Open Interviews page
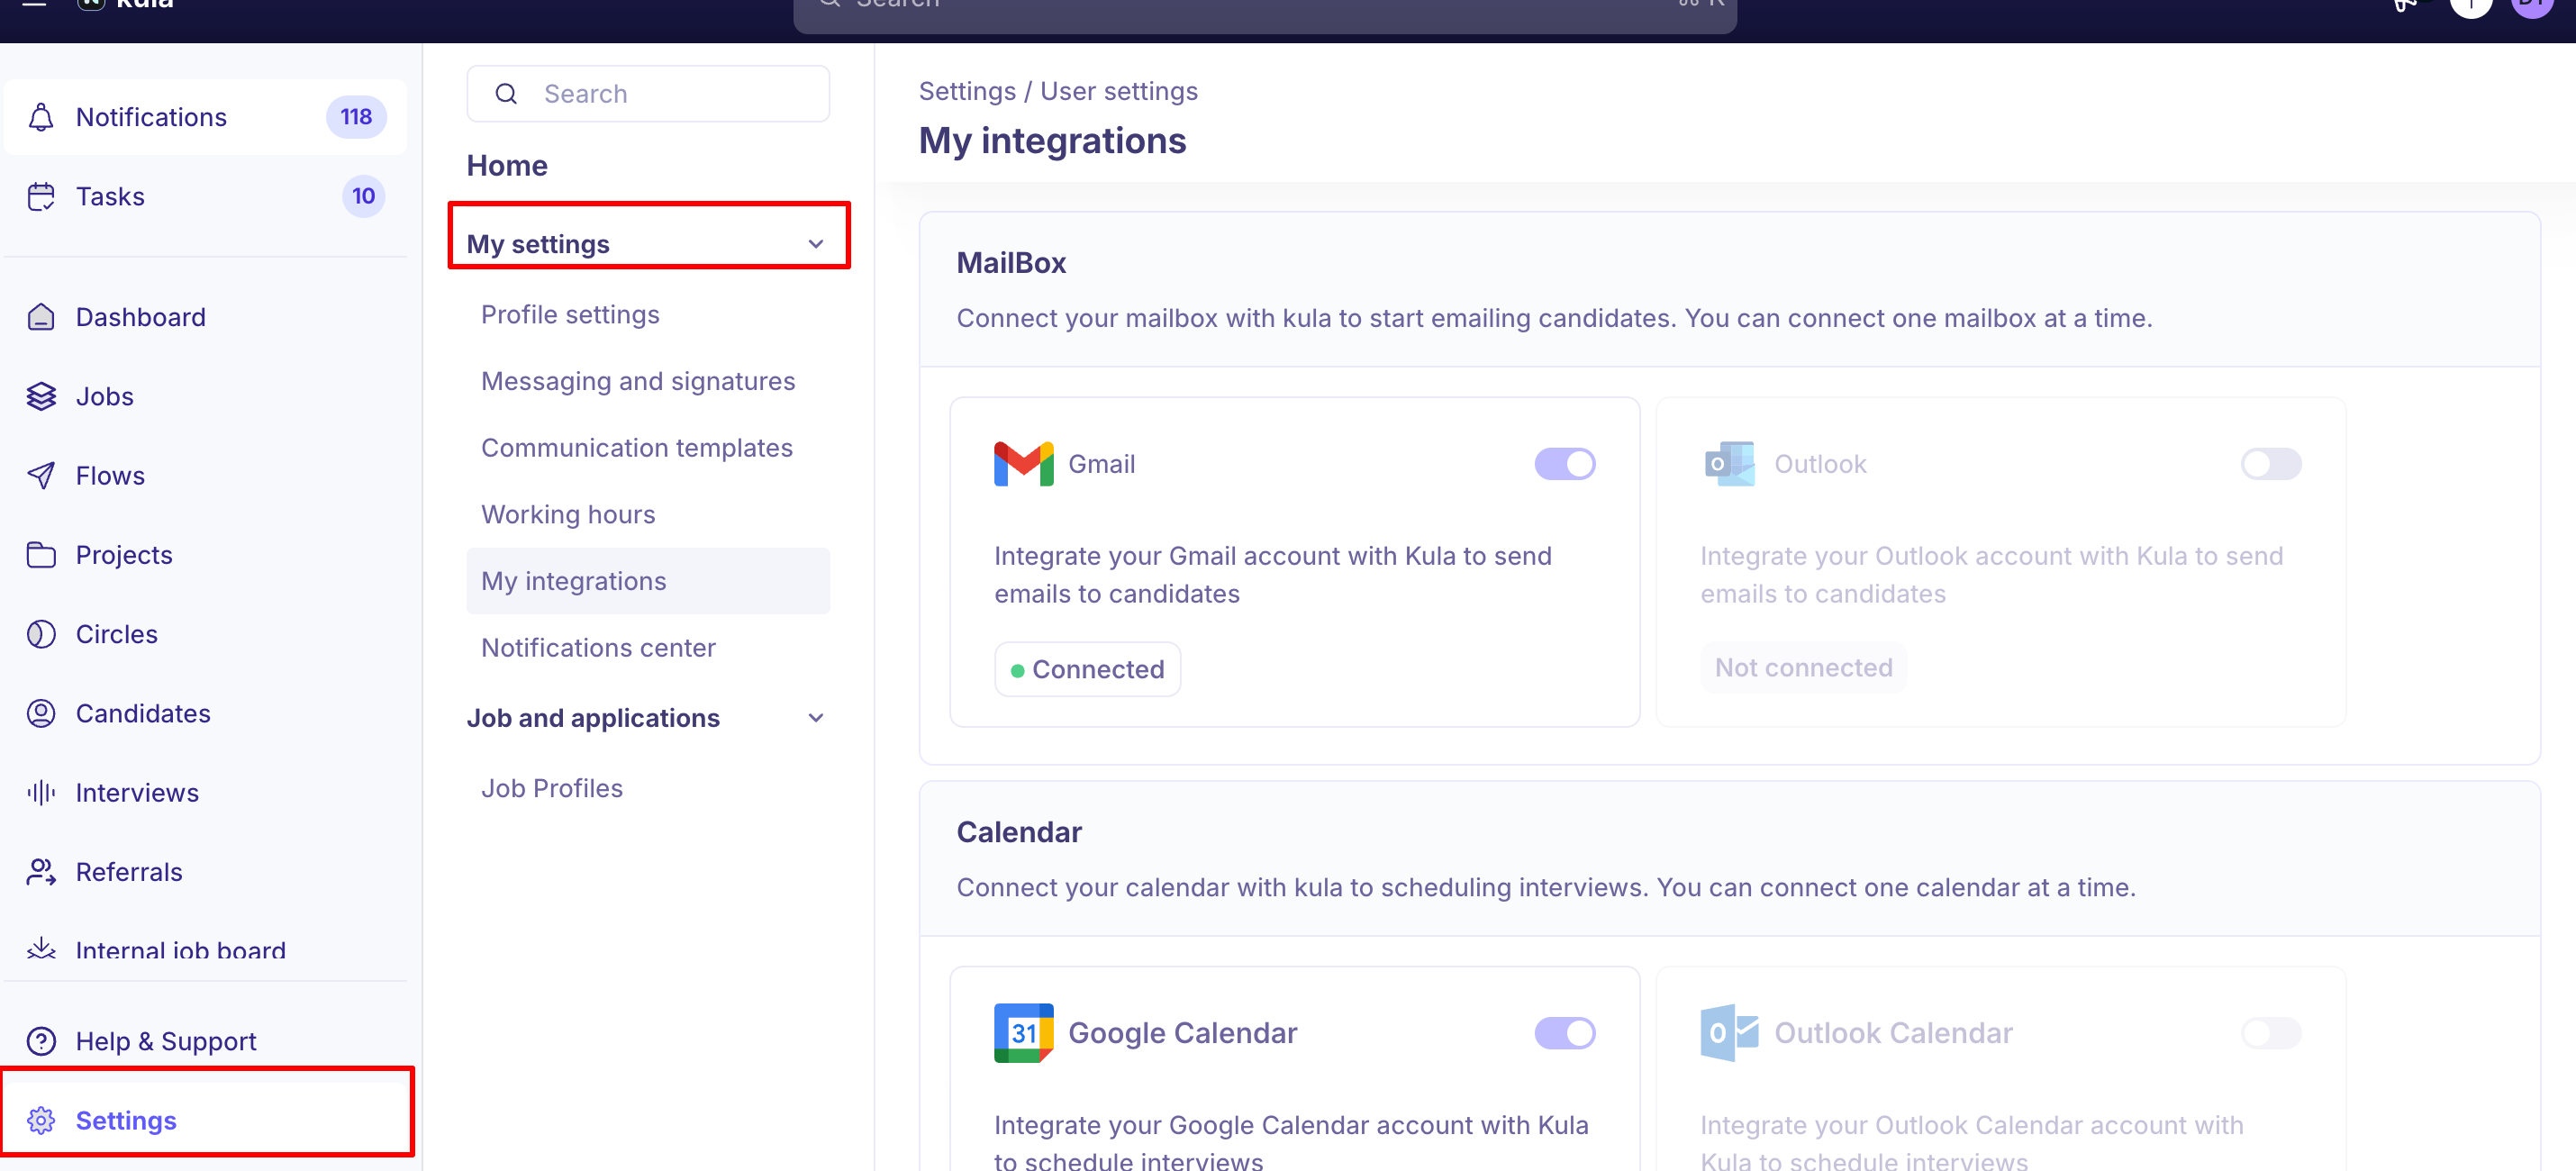This screenshot has width=2576, height=1171. tap(206, 793)
